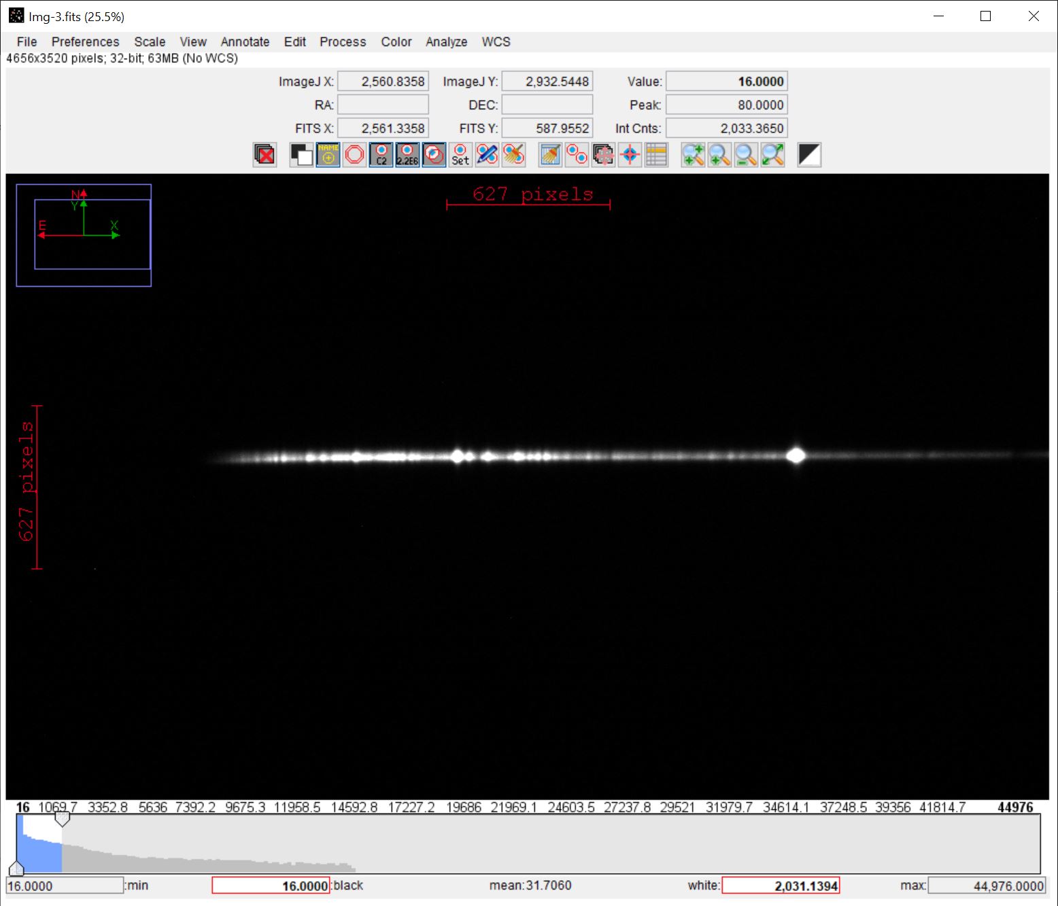The width and height of the screenshot is (1058, 906).
Task: Click the clear apertures broom icon
Action: pyautogui.click(x=514, y=155)
